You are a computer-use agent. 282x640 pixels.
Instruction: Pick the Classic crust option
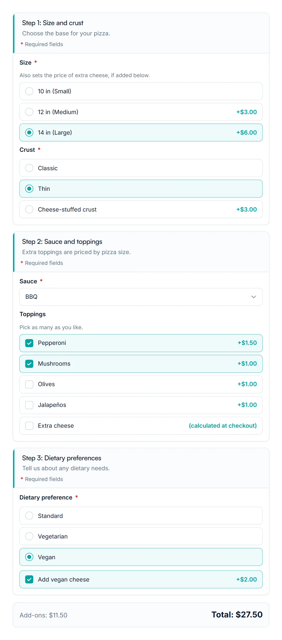point(141,168)
